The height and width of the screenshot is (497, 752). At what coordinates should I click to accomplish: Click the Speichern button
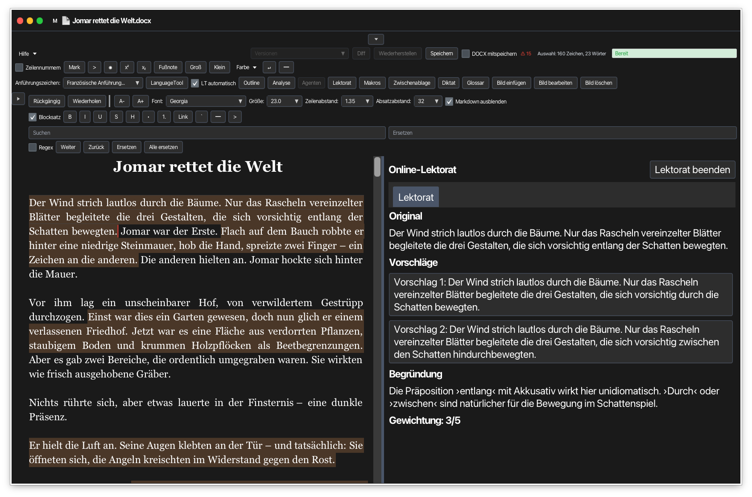(x=442, y=54)
